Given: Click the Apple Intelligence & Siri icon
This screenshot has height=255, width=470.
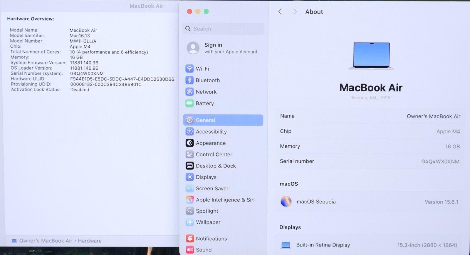Looking at the screenshot, I should pos(189,200).
